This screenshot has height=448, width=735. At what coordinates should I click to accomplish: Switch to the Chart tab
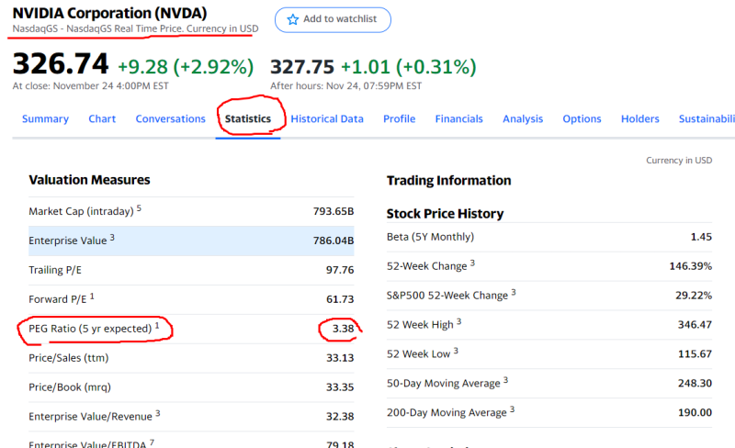coord(102,118)
